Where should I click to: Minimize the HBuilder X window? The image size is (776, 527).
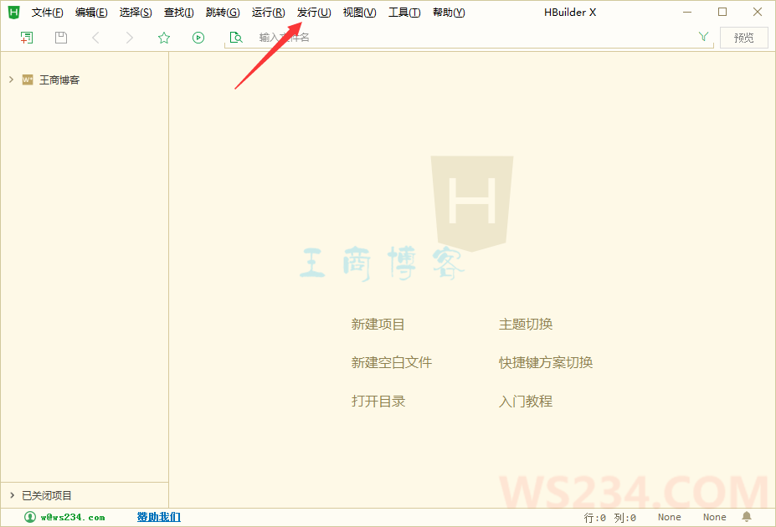(687, 12)
